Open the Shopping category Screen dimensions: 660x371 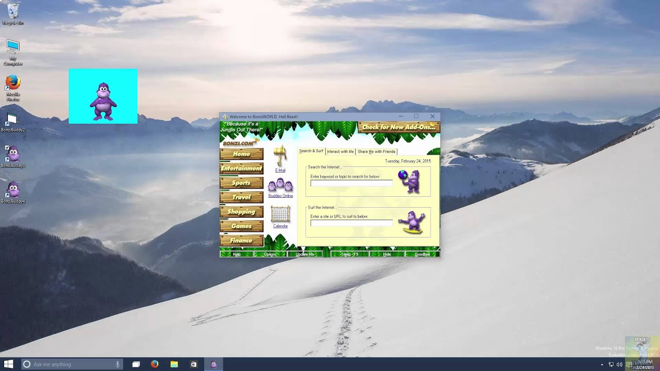pos(241,212)
